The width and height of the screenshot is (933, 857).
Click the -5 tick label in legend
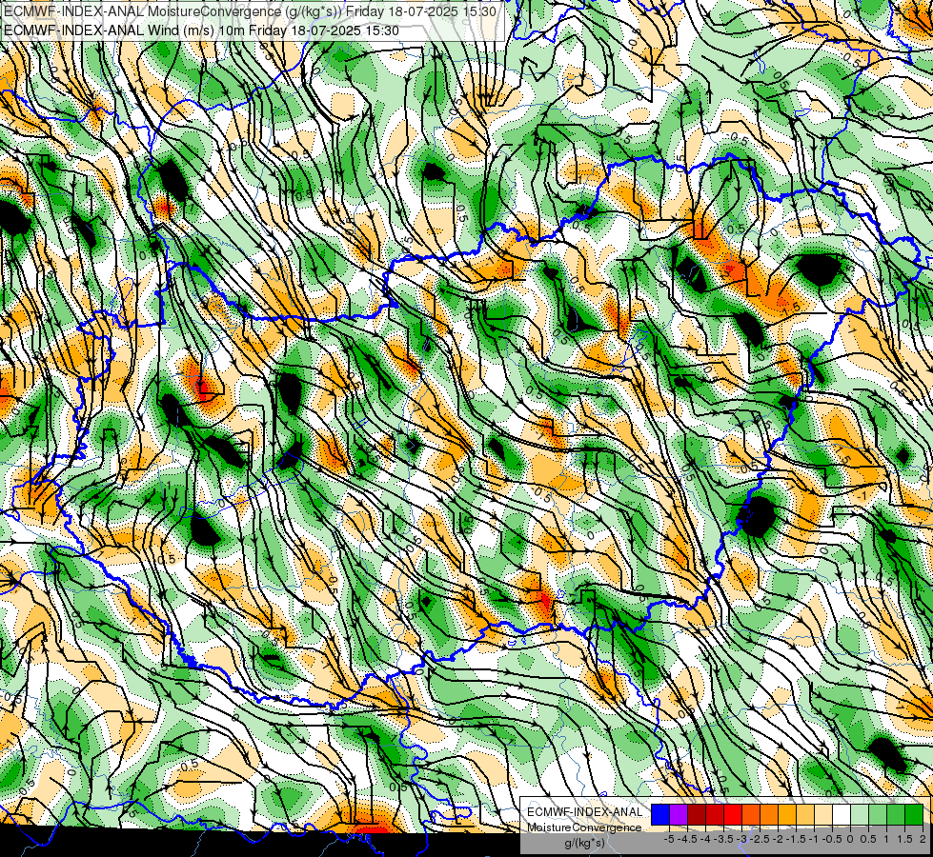click(x=669, y=839)
